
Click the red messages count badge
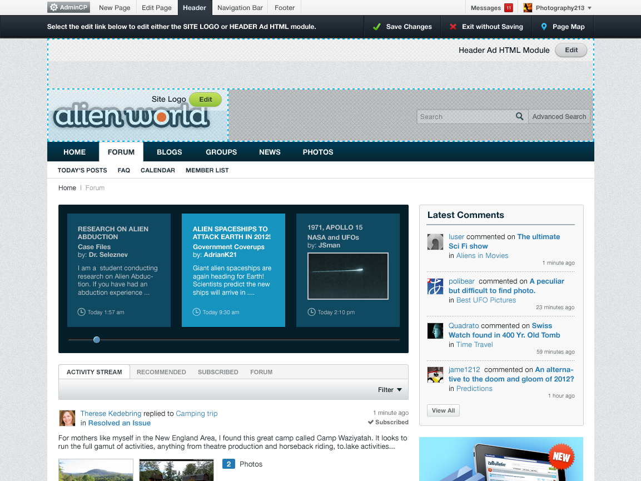coord(508,8)
